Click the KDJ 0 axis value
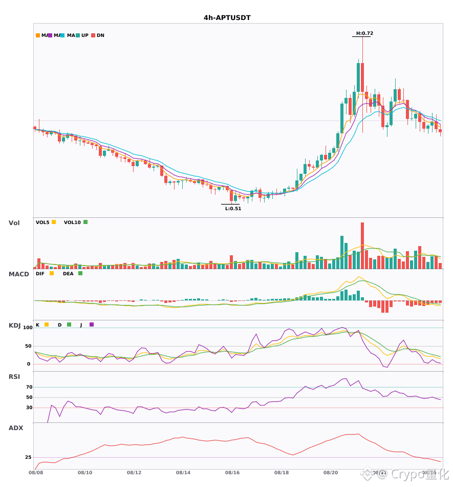 (29, 364)
